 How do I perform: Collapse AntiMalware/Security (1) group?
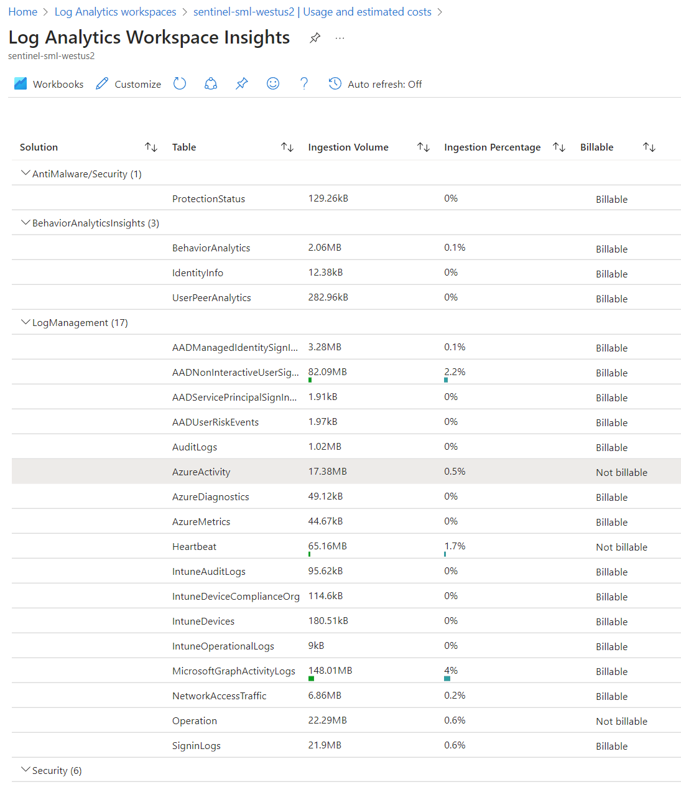point(25,173)
